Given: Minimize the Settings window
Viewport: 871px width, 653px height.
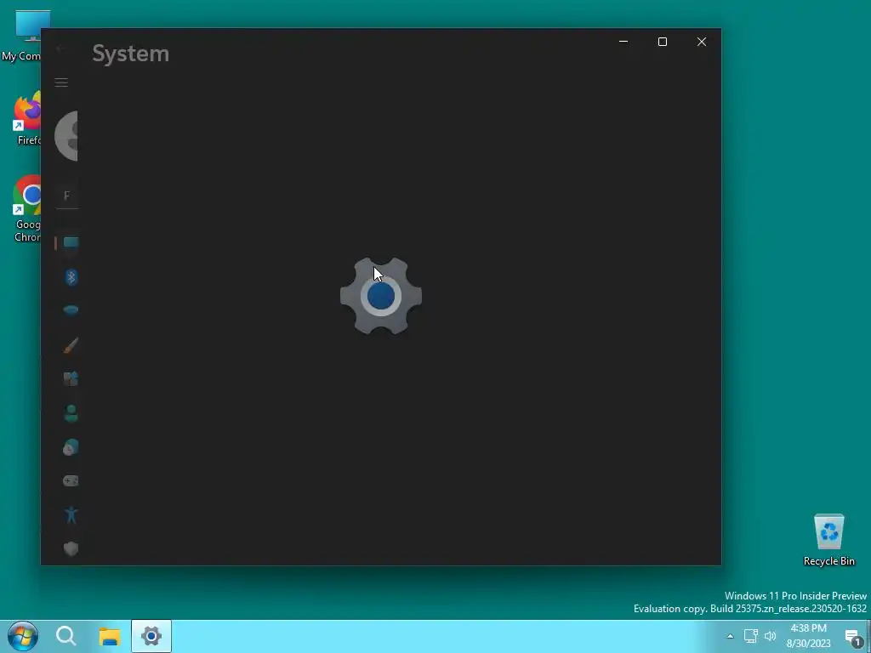Looking at the screenshot, I should [x=623, y=42].
